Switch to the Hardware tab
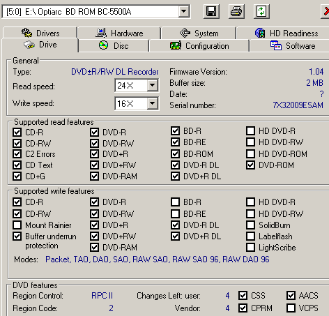329x316 pixels. pos(119,33)
